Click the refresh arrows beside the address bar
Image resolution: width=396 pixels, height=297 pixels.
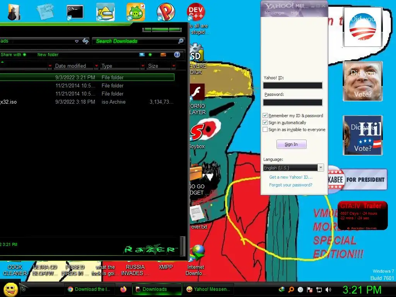[x=85, y=41]
